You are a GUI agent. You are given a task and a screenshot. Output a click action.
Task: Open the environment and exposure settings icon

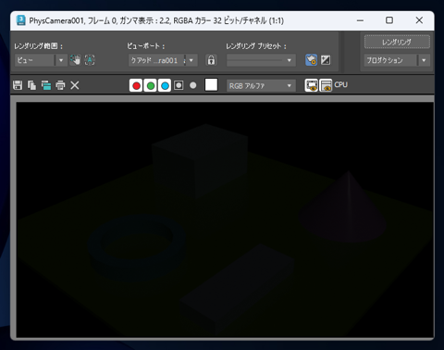(x=326, y=60)
